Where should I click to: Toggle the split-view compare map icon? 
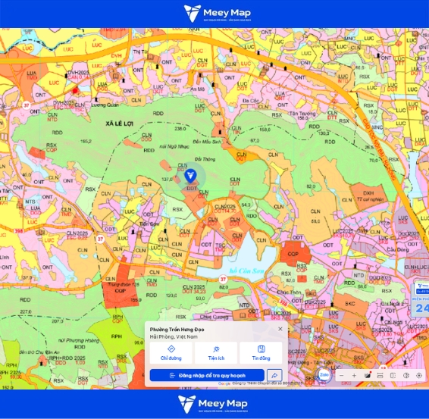click(x=393, y=376)
